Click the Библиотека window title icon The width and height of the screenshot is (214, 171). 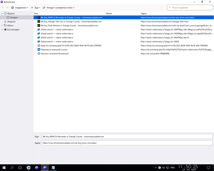(x=2, y=2)
